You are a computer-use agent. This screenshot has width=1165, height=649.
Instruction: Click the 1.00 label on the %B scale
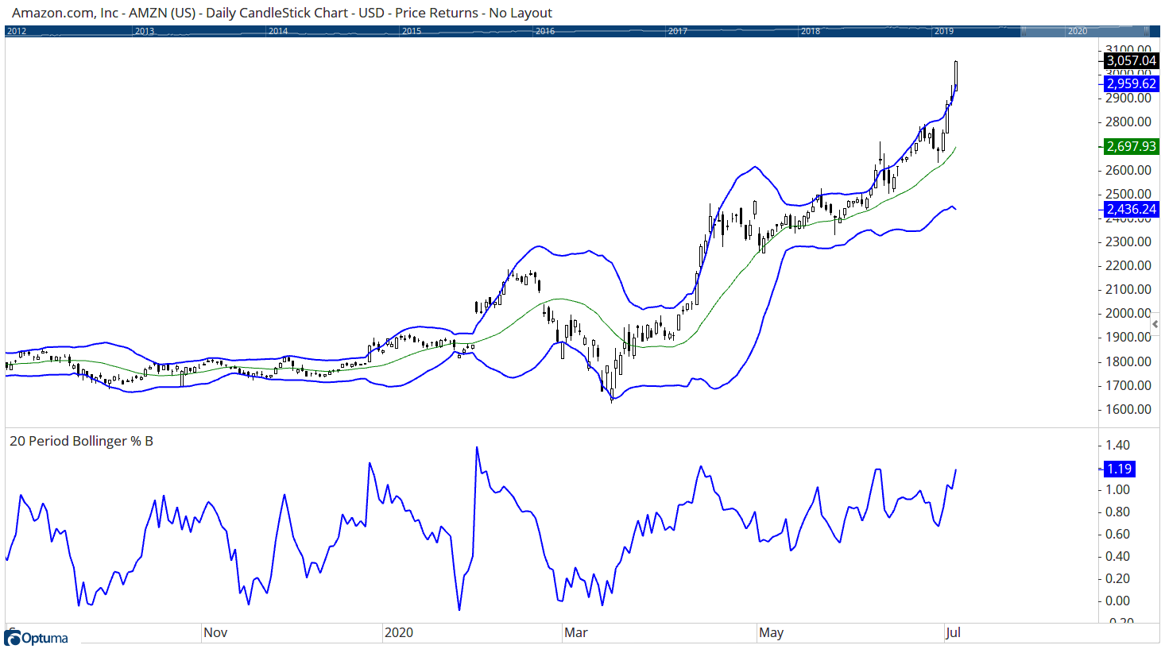(x=1118, y=489)
